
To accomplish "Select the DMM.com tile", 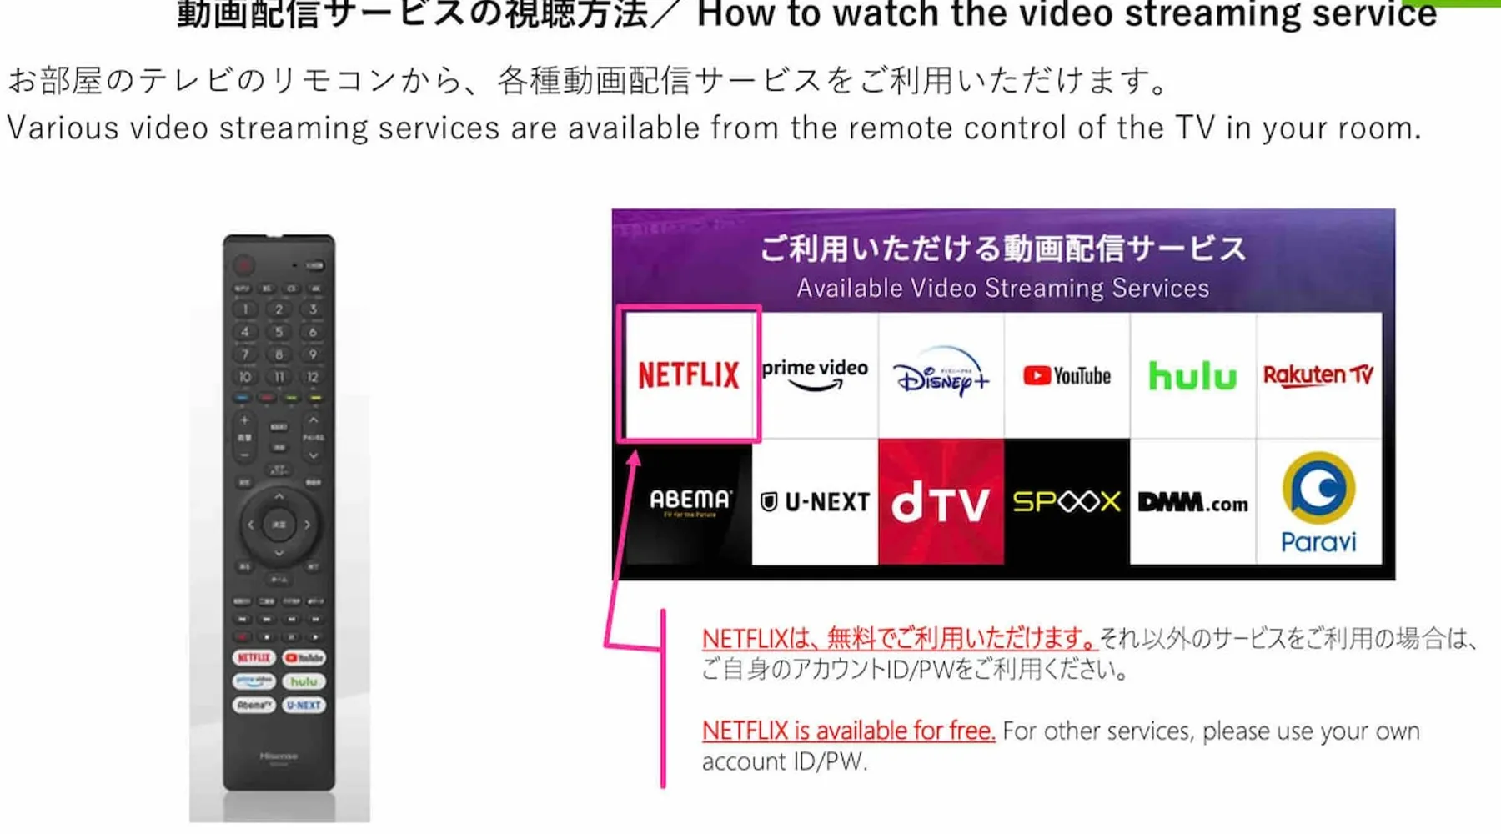I will (x=1192, y=501).
